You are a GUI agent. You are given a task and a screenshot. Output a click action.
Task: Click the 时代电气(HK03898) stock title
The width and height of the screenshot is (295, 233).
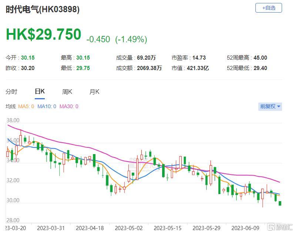[x=43, y=10]
